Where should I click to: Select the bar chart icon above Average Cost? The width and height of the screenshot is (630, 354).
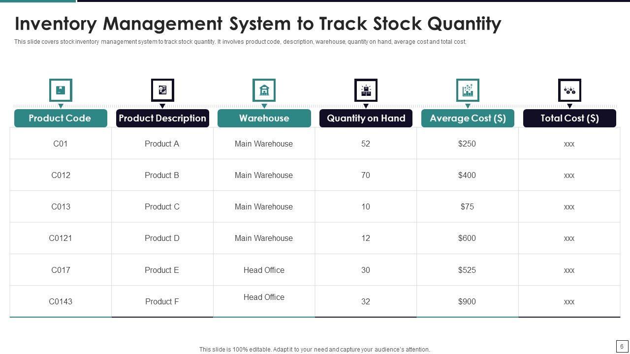point(468,90)
